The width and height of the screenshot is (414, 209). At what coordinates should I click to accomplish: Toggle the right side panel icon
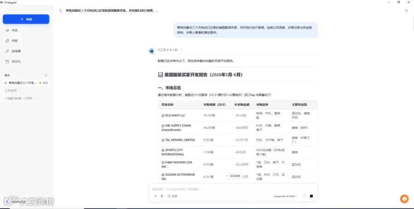[406, 11]
